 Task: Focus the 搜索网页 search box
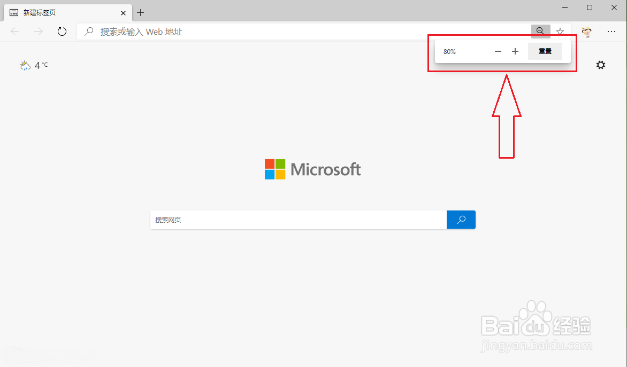[299, 220]
